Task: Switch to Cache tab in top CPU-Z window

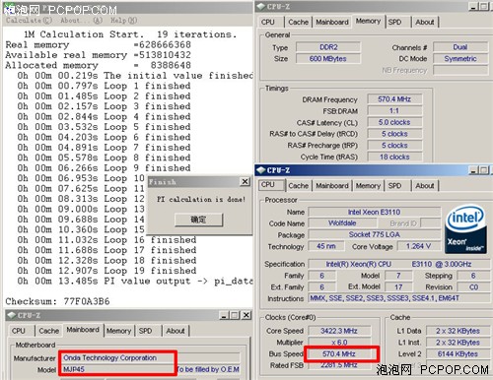Action: coord(298,22)
